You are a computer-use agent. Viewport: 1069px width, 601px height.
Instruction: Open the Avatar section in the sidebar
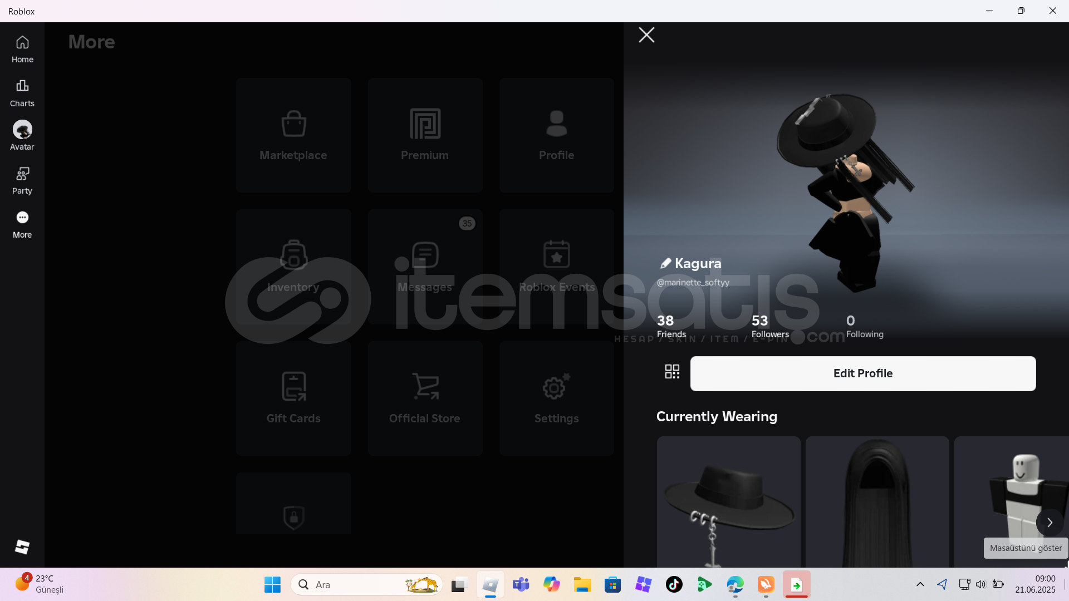(22, 136)
